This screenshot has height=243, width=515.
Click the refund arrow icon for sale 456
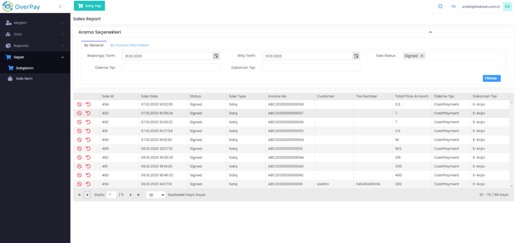88,184
